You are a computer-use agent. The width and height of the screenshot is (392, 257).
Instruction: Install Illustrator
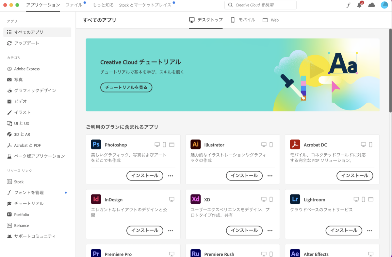click(x=244, y=176)
